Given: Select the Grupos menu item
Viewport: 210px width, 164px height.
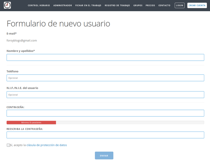Looking at the screenshot, I should 138,5.
